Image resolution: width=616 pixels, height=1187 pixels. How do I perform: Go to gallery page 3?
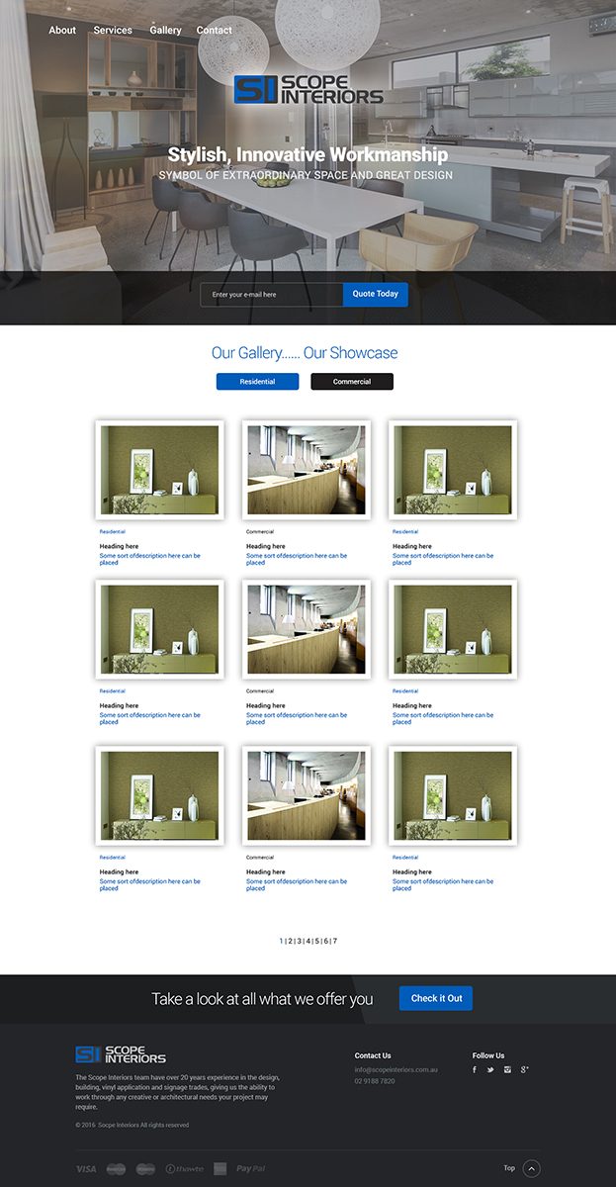300,942
